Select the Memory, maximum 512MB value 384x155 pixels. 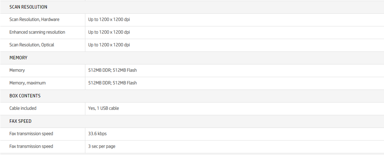coord(112,83)
